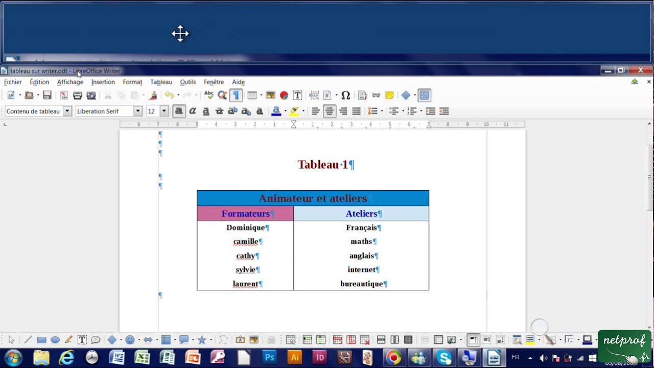Toggle formatting marks display

click(236, 95)
